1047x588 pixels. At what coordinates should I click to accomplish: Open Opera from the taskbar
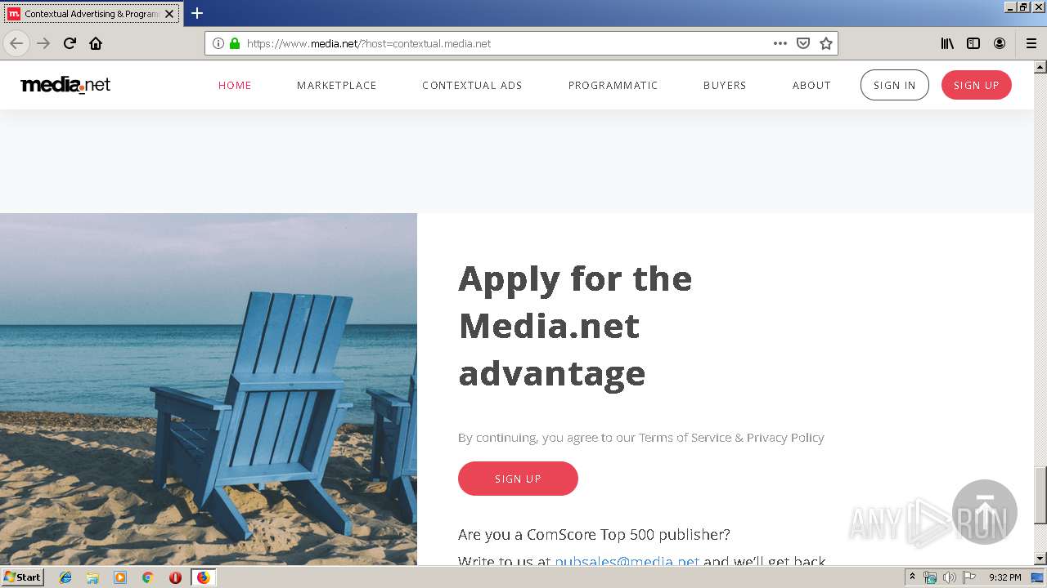[x=175, y=577]
